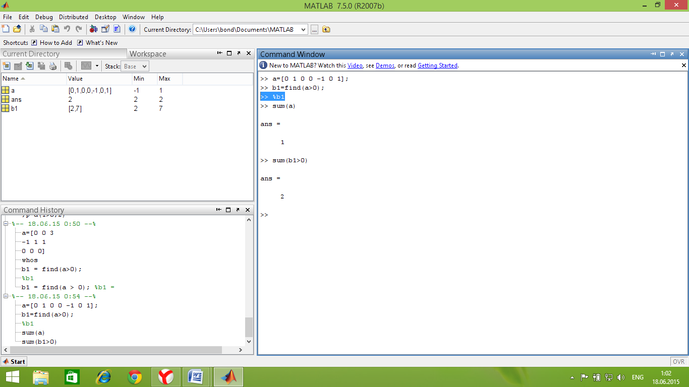Create a new workspace variable
This screenshot has height=387, width=689.
[7, 66]
